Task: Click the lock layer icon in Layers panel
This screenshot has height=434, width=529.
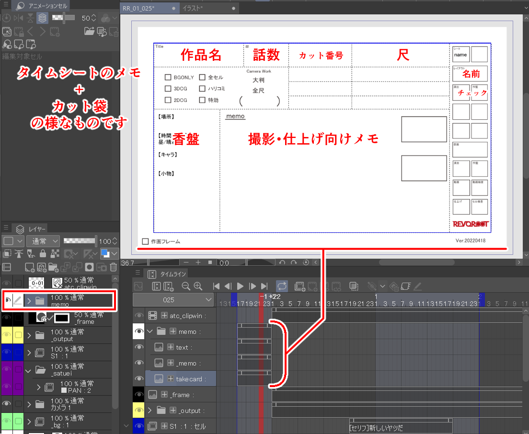Action: pyautogui.click(x=43, y=253)
